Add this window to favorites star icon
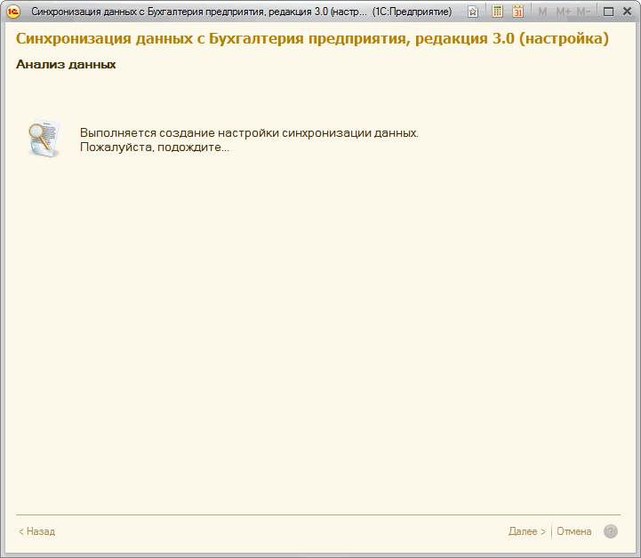The height and width of the screenshot is (558, 641). click(x=473, y=12)
